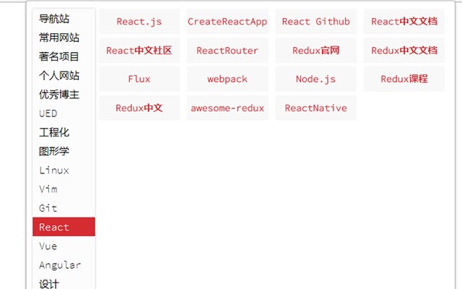Visit the CreateReactApp link
Image resolution: width=462 pixels, height=289 pixels.
[x=227, y=21]
